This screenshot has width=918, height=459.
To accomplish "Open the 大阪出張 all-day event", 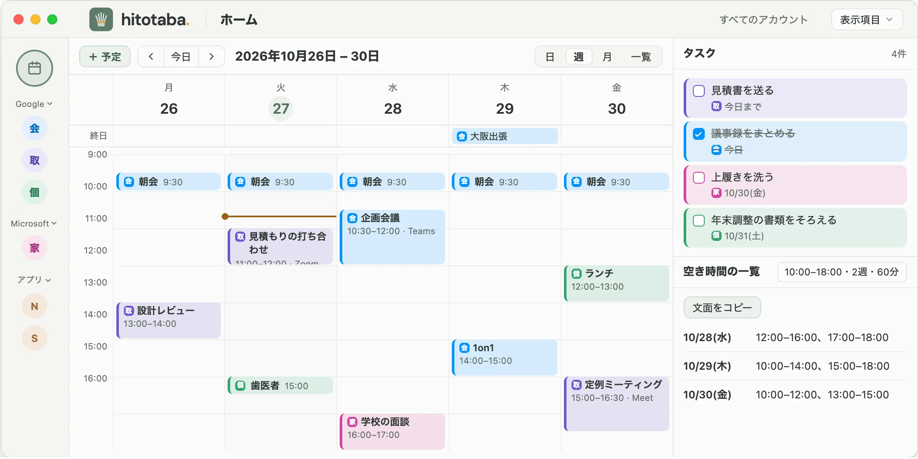I will pyautogui.click(x=505, y=136).
